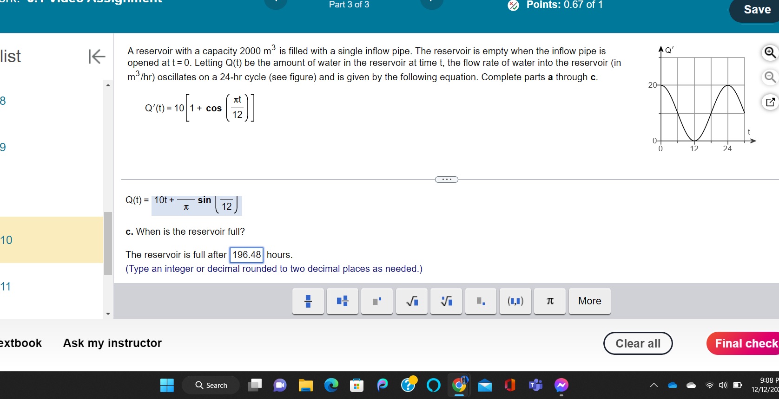779x399 pixels.
Task: Insert a subscript template
Action: (481, 301)
